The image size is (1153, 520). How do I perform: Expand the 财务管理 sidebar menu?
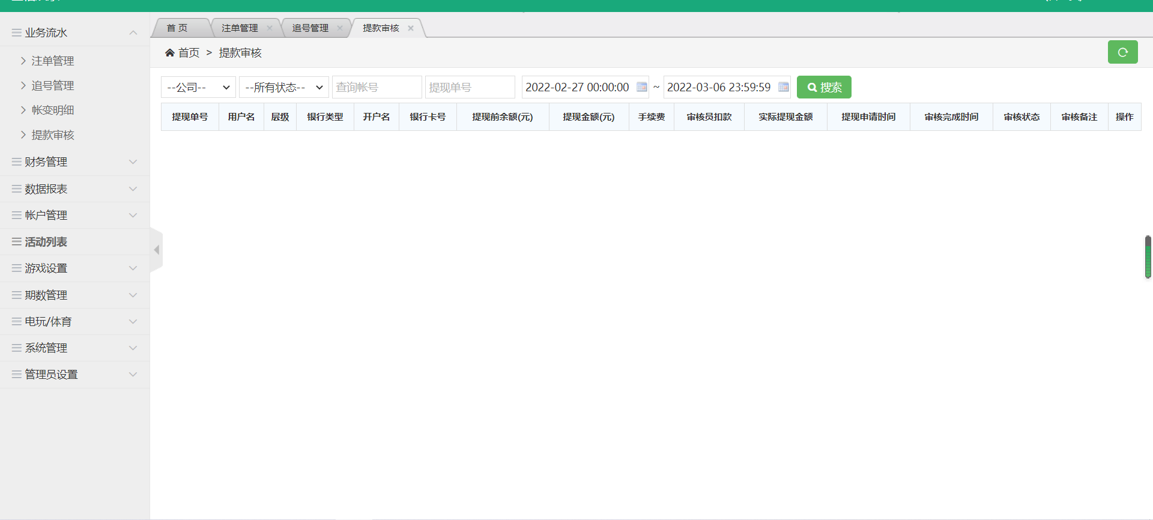point(74,162)
